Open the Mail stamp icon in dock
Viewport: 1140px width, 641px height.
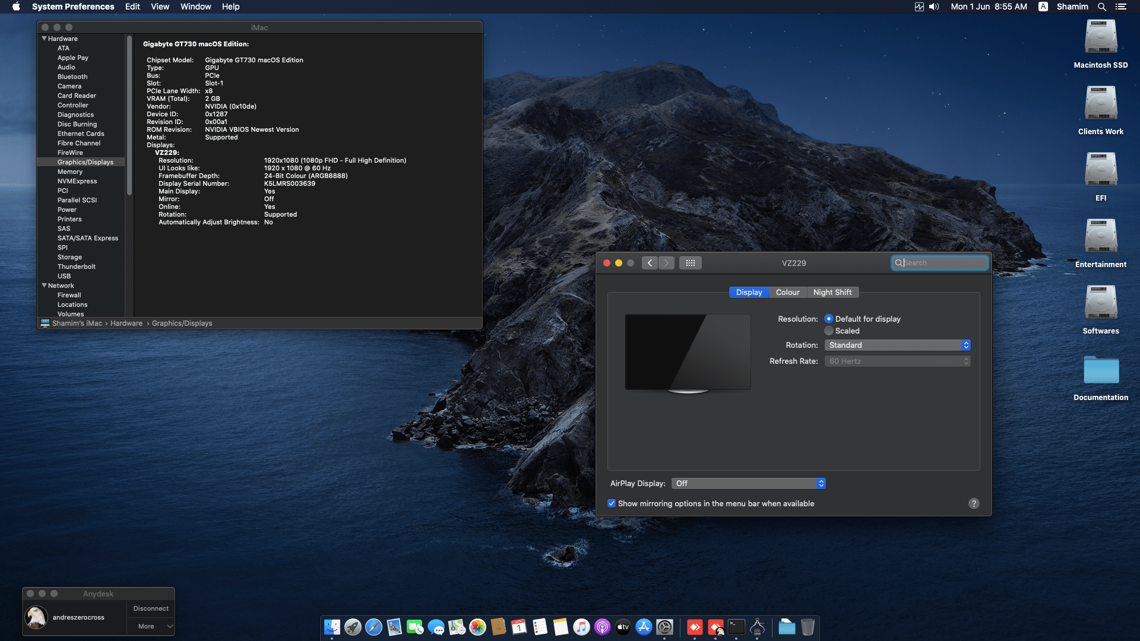pyautogui.click(x=394, y=627)
